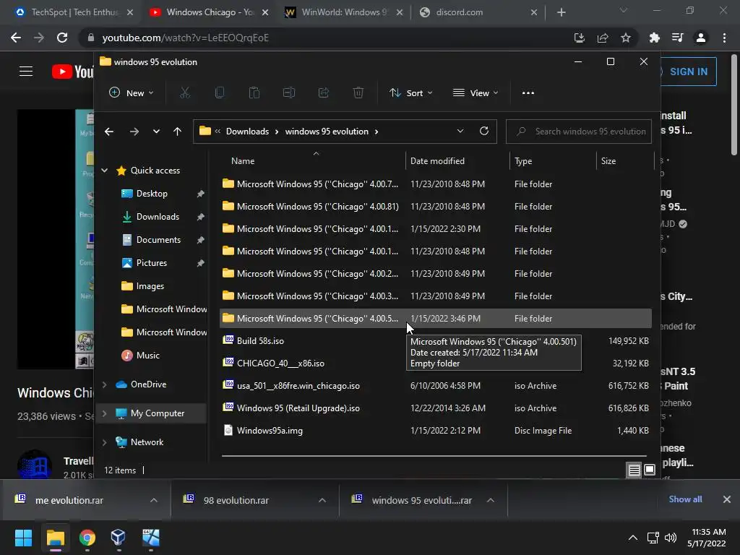Open recent locations dropdown chevron

(156, 132)
